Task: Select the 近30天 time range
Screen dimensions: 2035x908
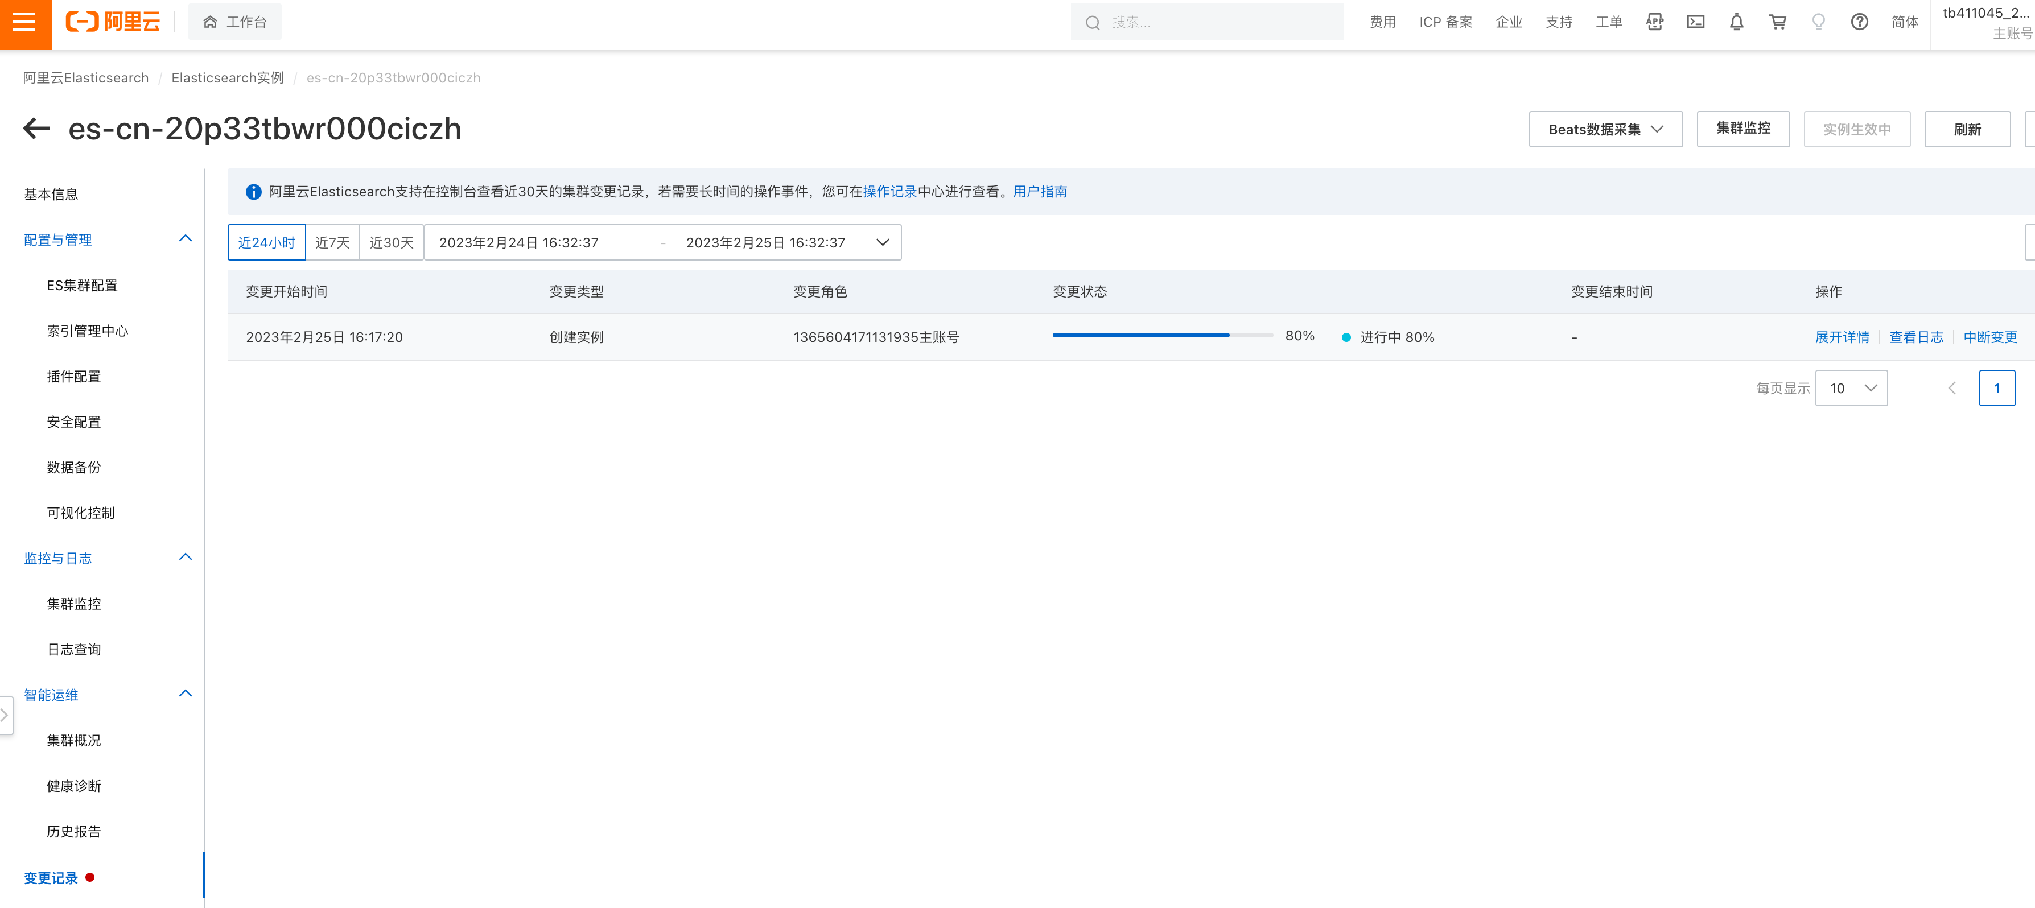Action: coord(391,242)
